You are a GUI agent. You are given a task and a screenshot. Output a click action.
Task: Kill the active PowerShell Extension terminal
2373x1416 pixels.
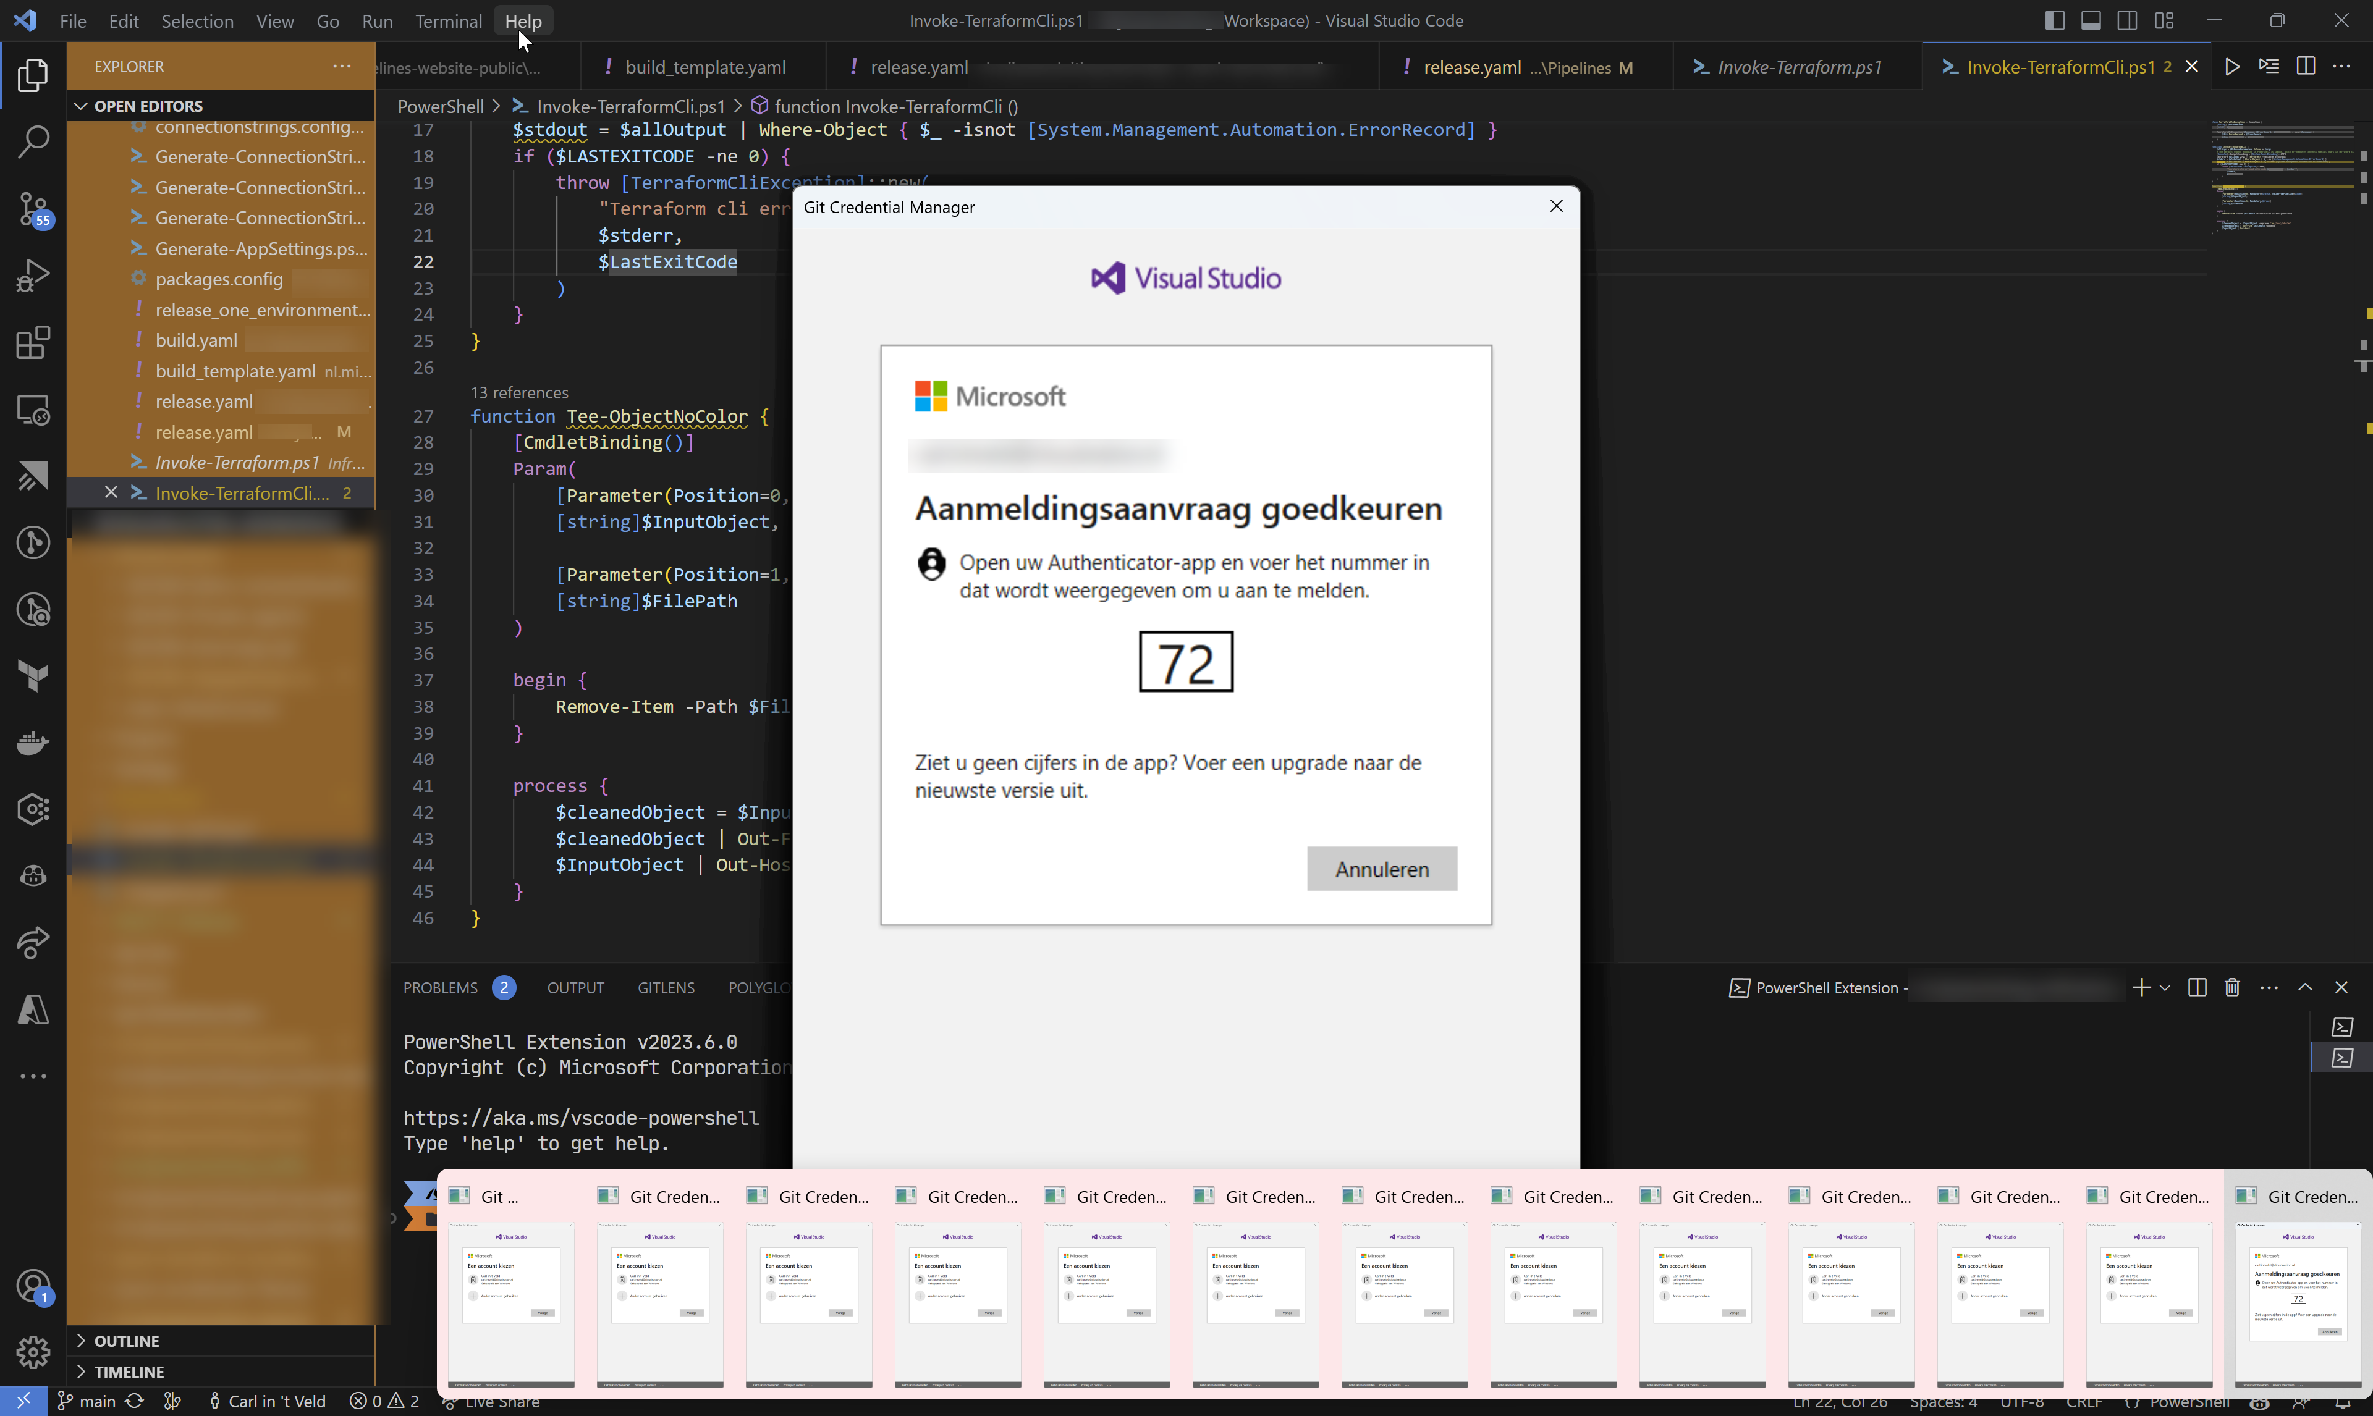[x=2231, y=988]
